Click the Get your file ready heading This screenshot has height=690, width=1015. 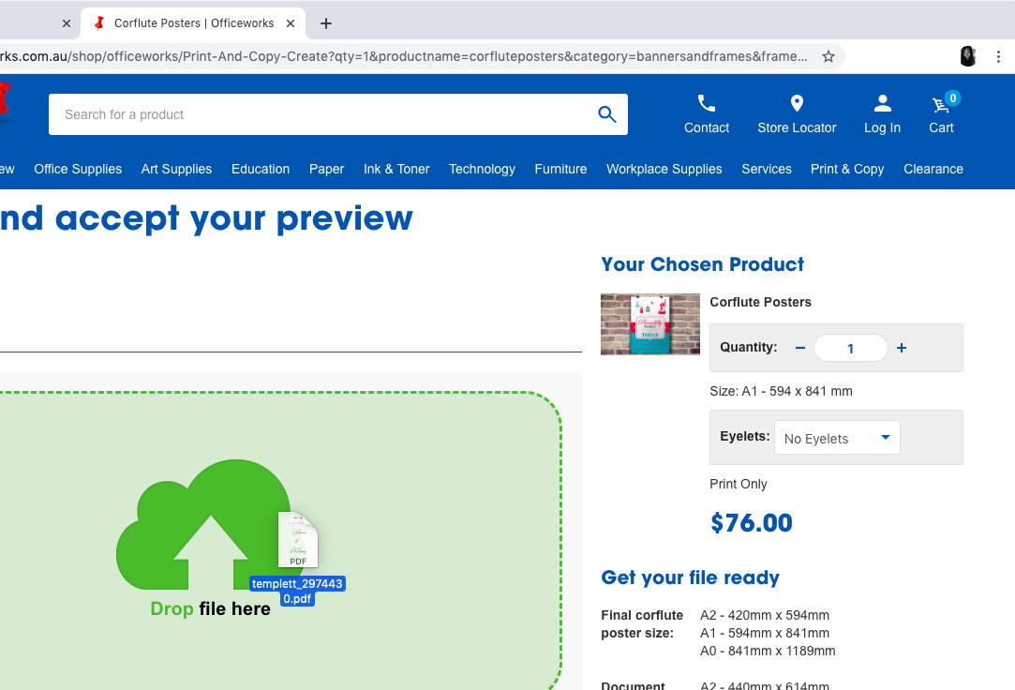[x=690, y=577]
